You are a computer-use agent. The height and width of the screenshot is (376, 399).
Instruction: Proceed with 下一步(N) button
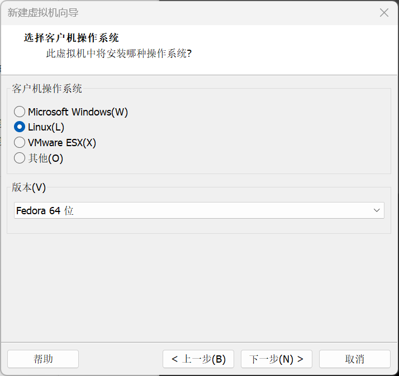[277, 359]
